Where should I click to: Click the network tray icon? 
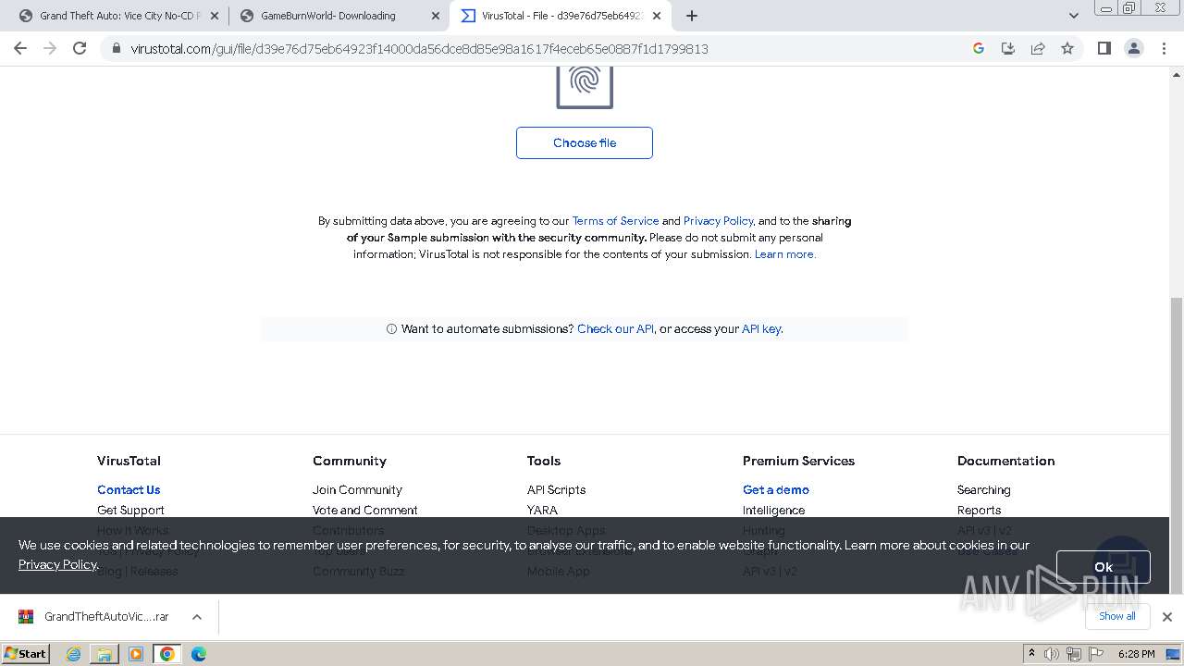click(1073, 654)
